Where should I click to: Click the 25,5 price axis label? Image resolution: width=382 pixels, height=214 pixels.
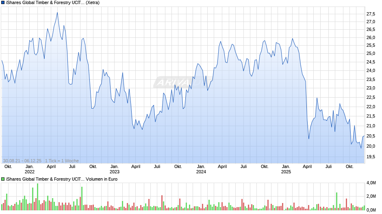click(x=371, y=46)
